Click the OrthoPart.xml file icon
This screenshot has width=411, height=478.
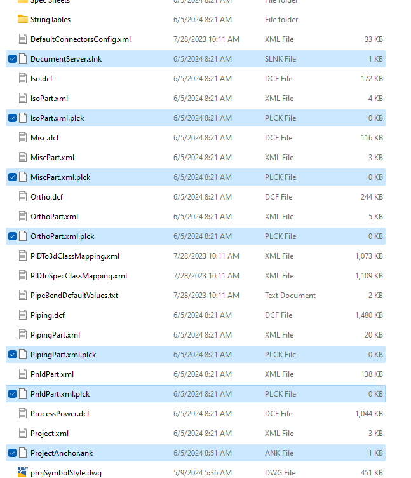(x=23, y=217)
